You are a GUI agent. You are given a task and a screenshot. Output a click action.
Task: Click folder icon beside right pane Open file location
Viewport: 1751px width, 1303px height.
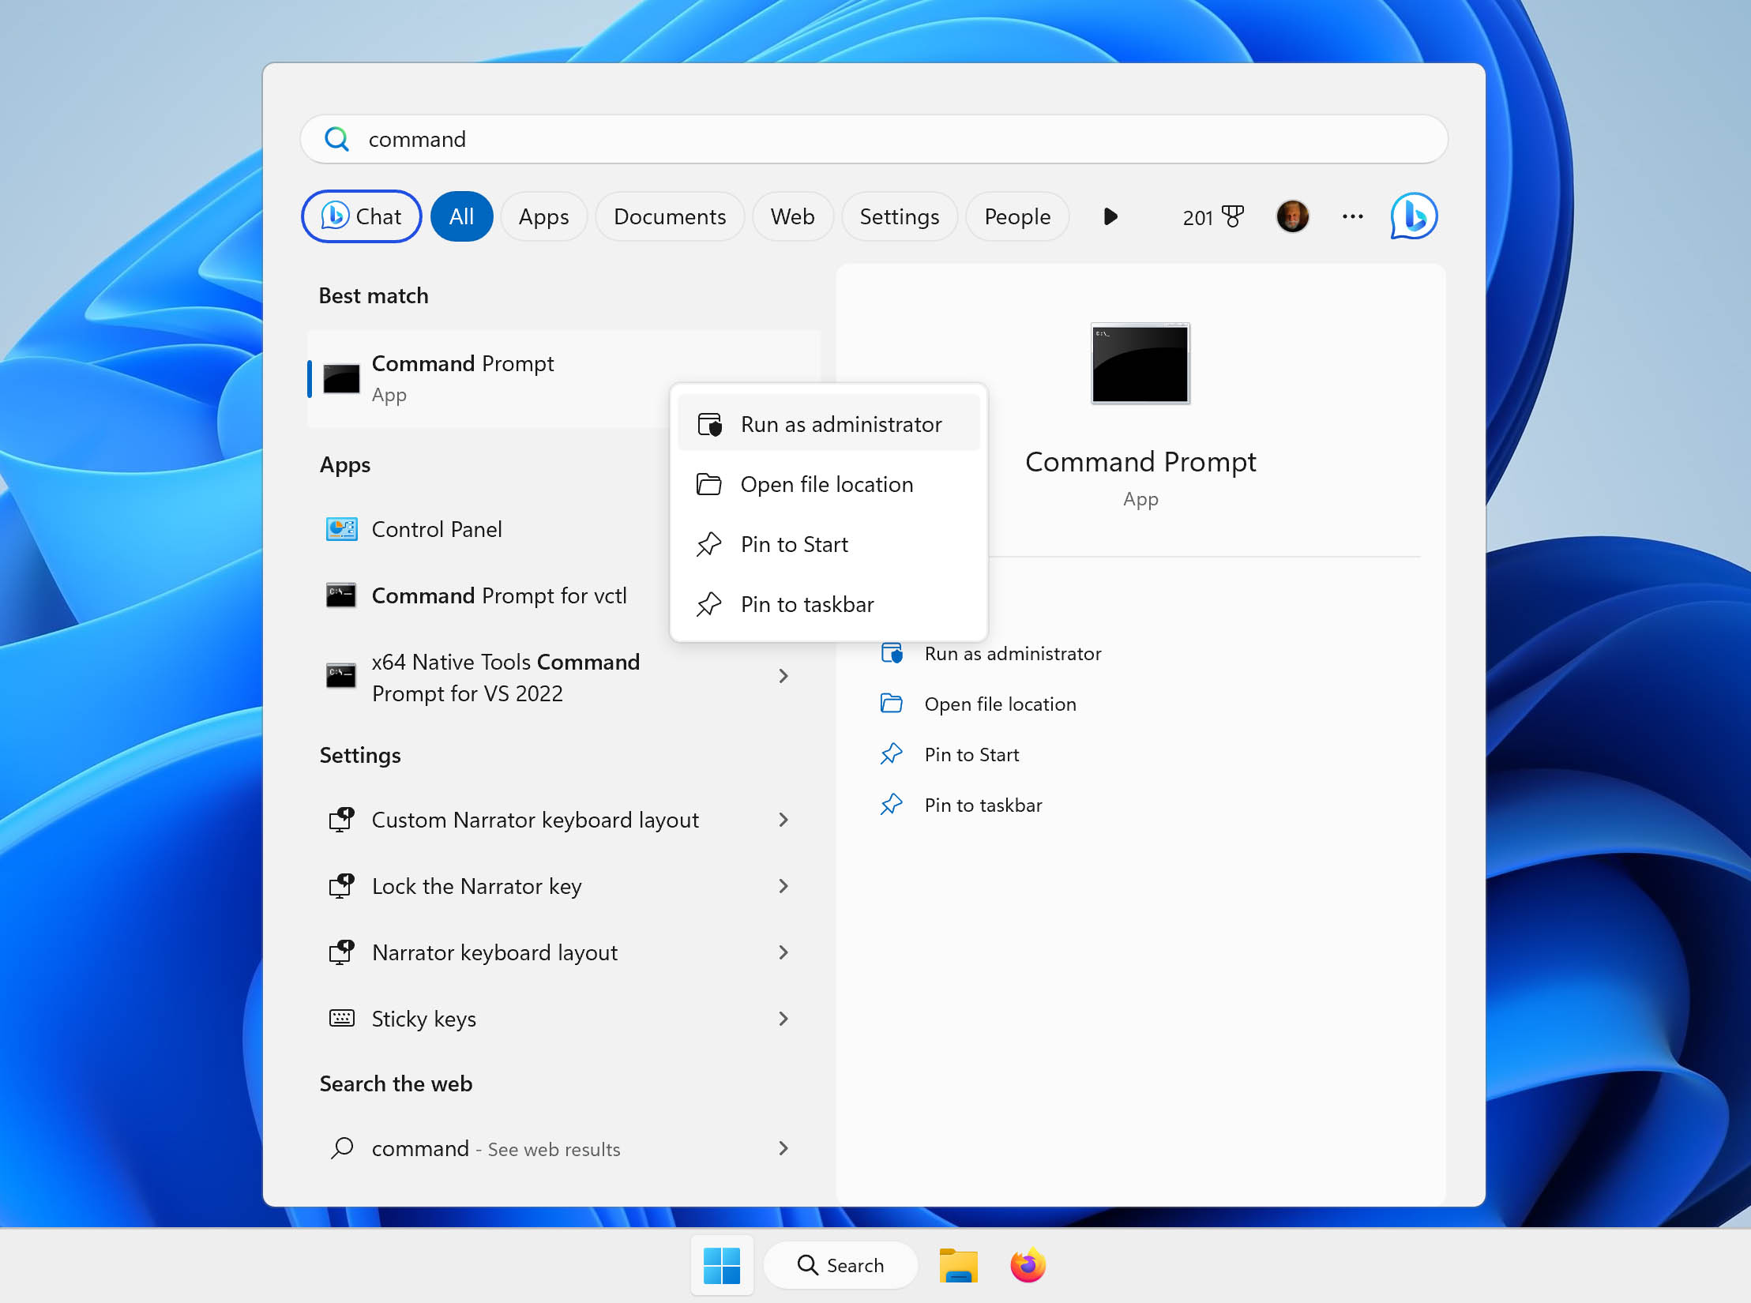892,703
